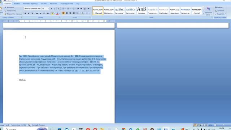Expand the styles gallery More arrow
Screen dimensions: 231x130
(204, 14)
